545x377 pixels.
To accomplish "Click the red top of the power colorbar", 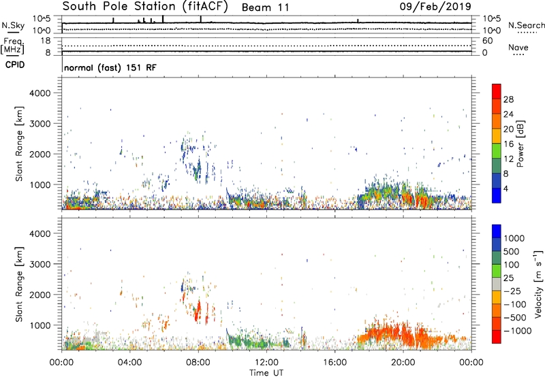I will (x=497, y=91).
